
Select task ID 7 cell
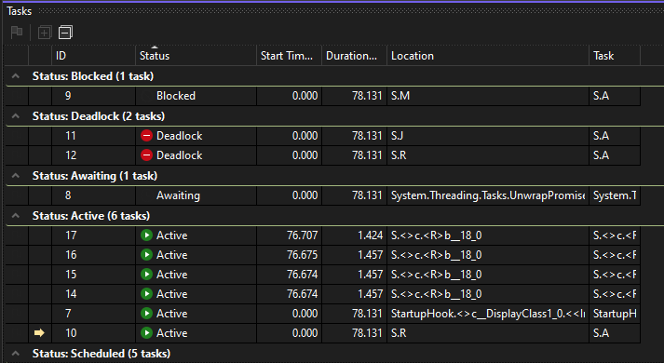click(x=93, y=314)
